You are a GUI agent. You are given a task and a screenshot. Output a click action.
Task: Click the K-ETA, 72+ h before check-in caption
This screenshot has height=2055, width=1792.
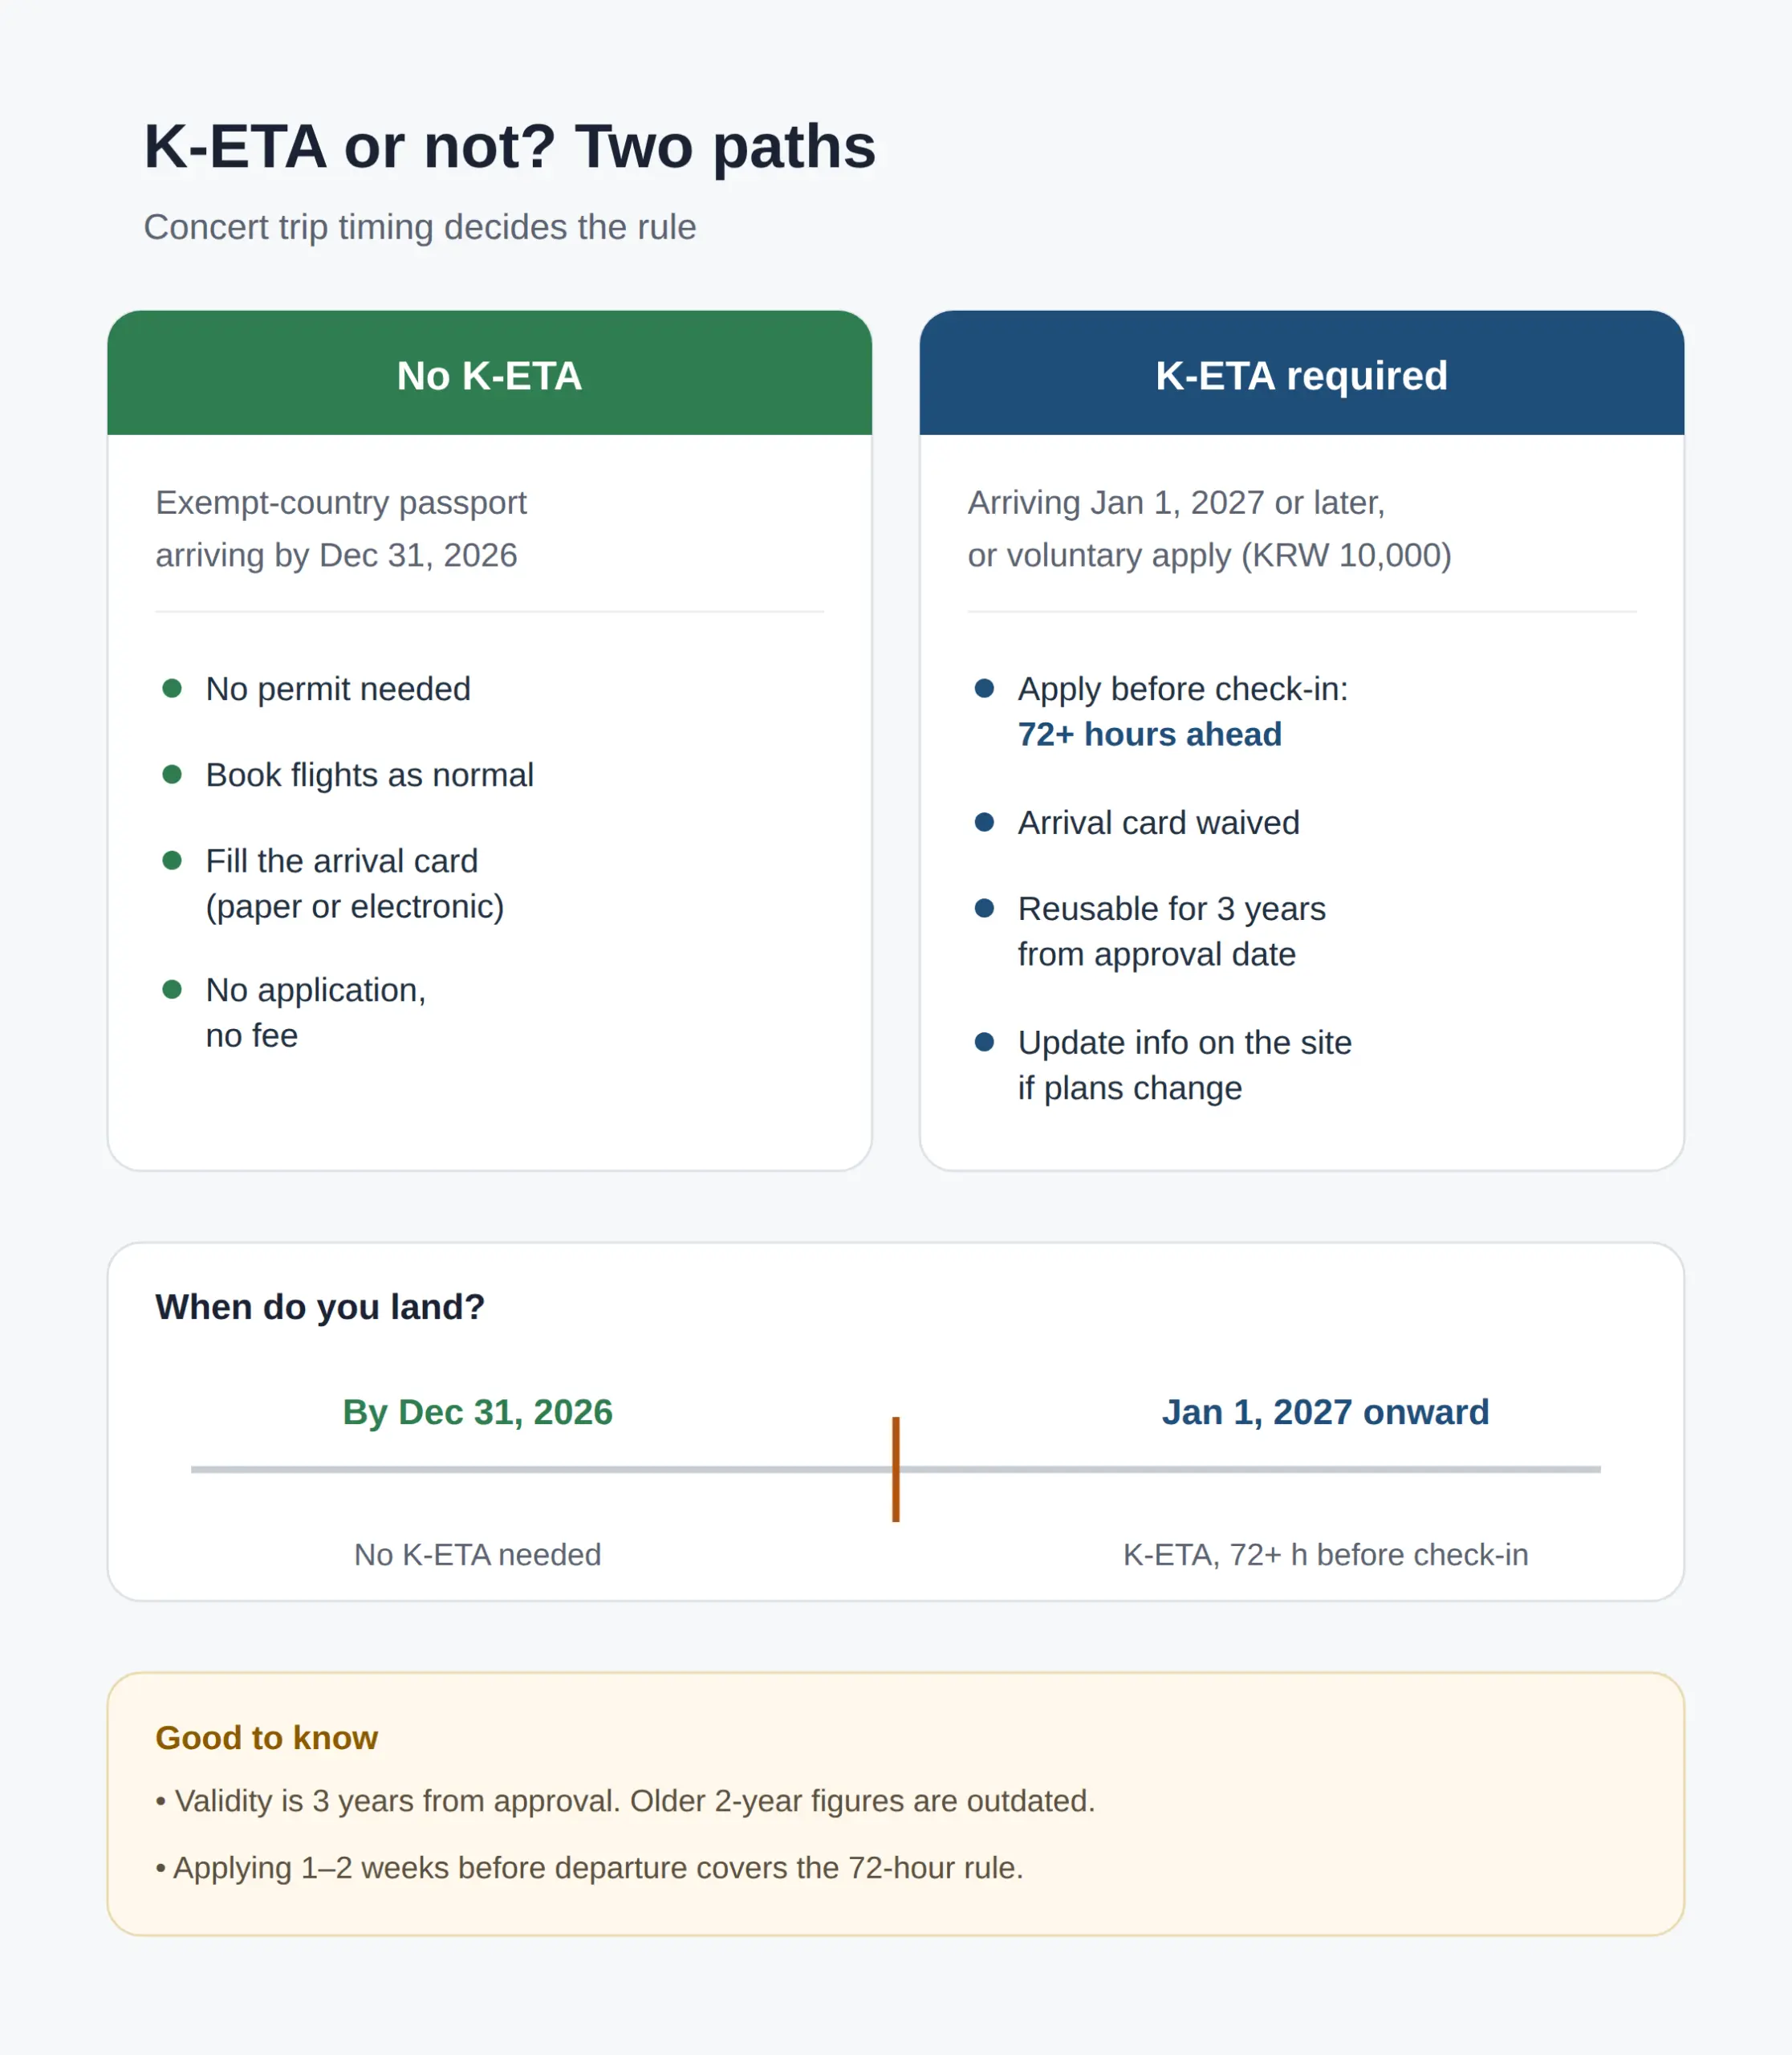point(1326,1555)
